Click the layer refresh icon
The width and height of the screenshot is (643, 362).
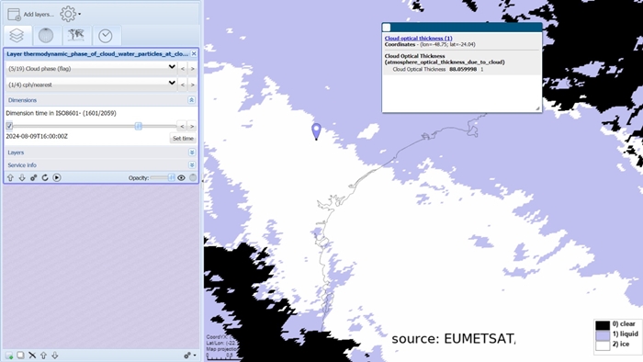(45, 177)
